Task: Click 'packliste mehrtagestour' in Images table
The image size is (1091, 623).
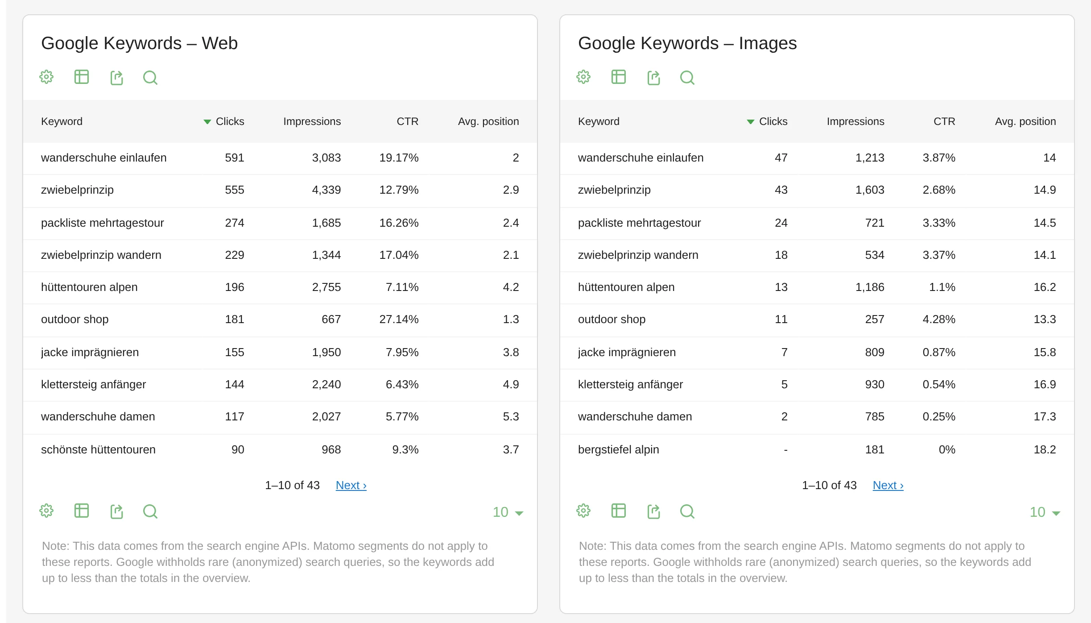Action: pos(639,223)
